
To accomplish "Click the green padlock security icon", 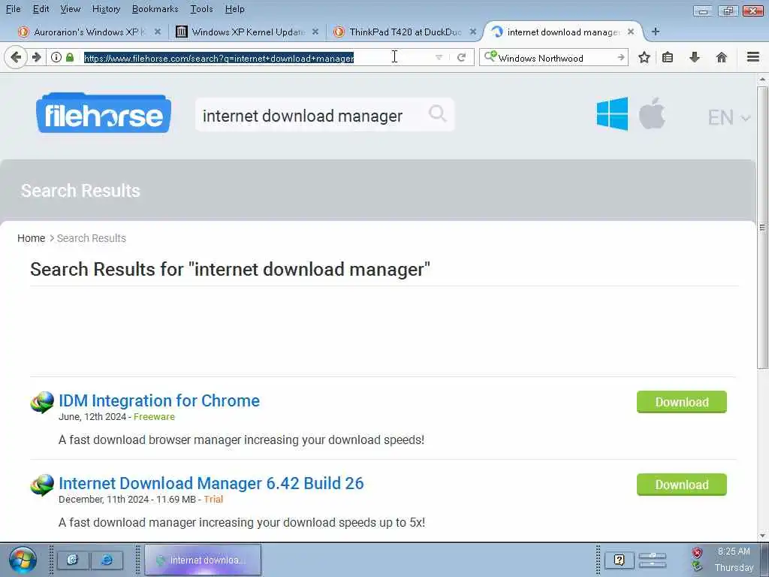I will [x=70, y=57].
